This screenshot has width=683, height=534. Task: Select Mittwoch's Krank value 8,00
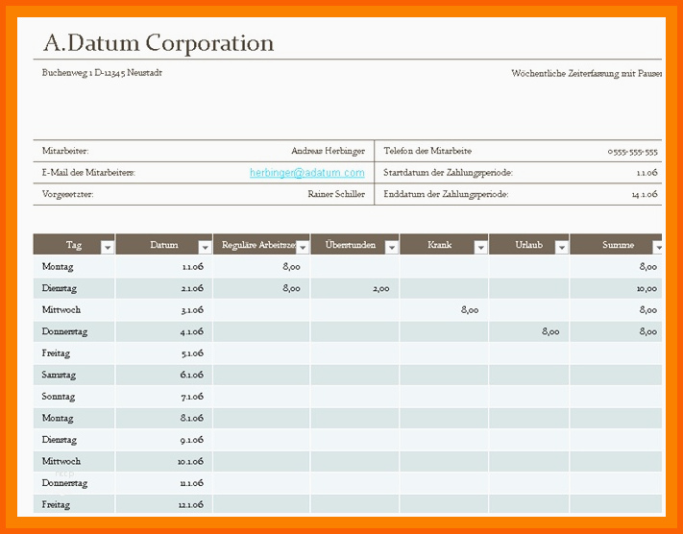click(470, 310)
